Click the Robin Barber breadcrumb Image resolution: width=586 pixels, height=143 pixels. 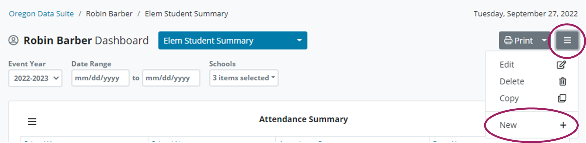click(109, 14)
